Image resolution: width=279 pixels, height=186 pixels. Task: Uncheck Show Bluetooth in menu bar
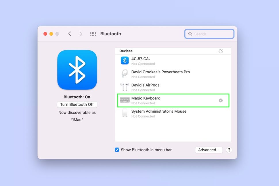coord(117,150)
